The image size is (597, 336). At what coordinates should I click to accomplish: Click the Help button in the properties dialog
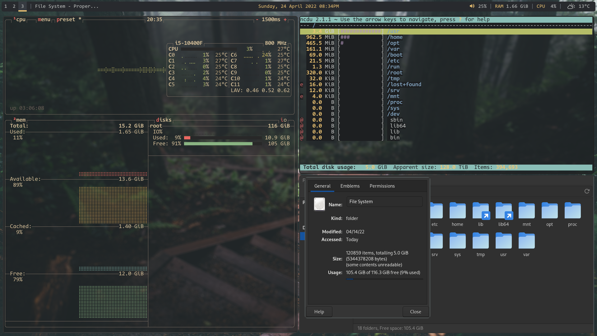pos(319,311)
